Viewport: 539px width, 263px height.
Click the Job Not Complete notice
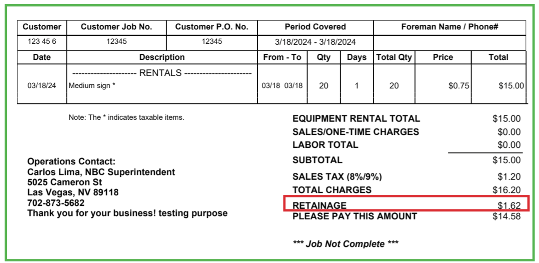[x=345, y=244]
